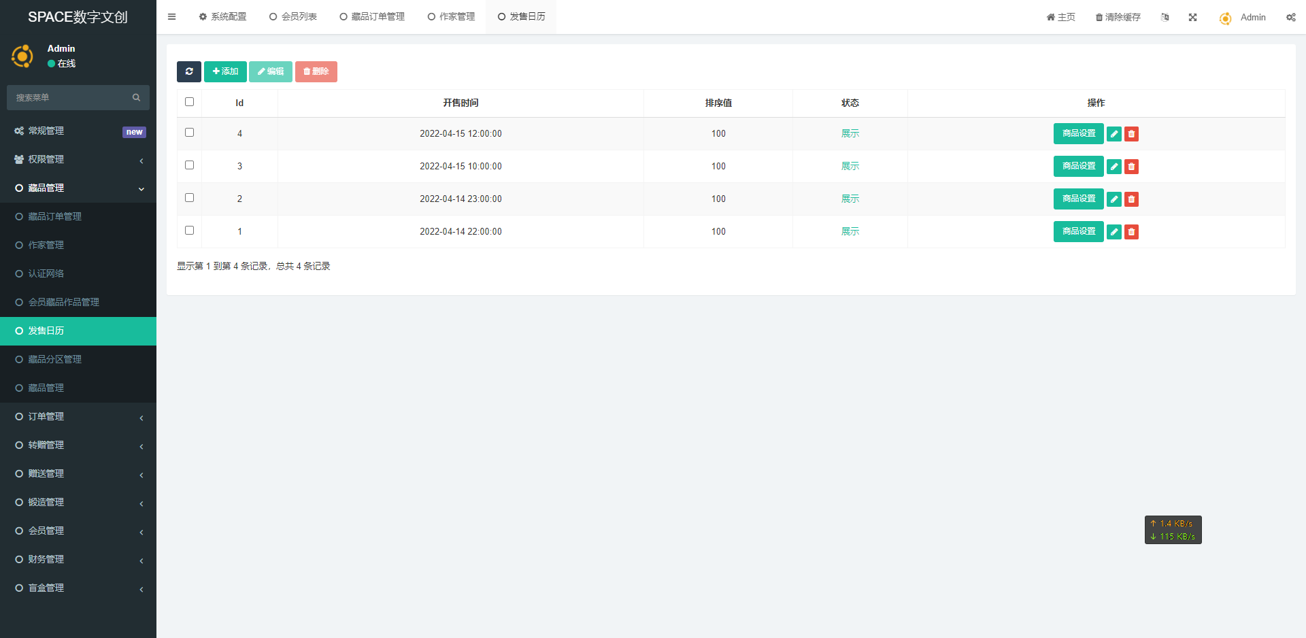Viewport: 1306px width, 638px height.
Task: Open 藏品分区管理 in the sidebar
Action: coord(54,359)
